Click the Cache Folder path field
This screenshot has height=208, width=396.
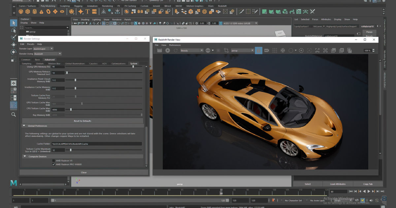tap(96, 144)
